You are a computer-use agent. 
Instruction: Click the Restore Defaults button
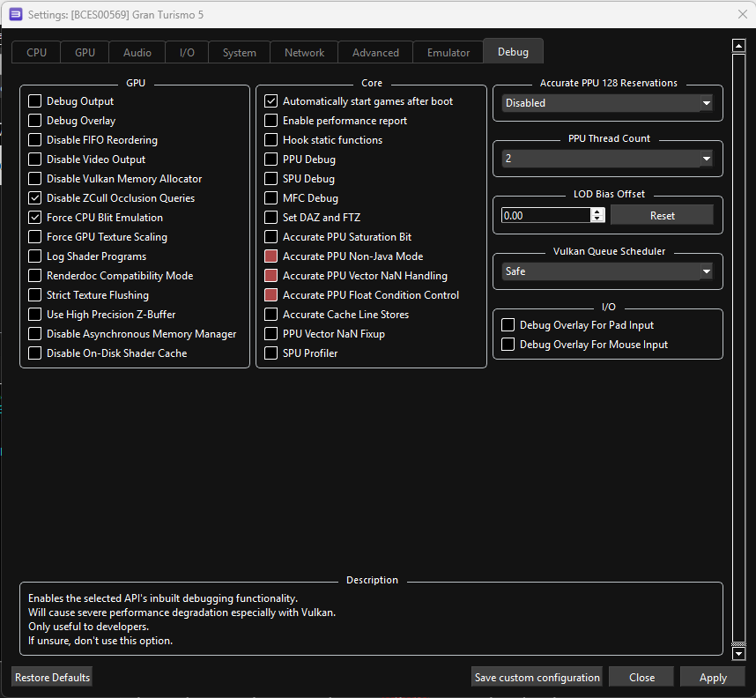coord(52,678)
